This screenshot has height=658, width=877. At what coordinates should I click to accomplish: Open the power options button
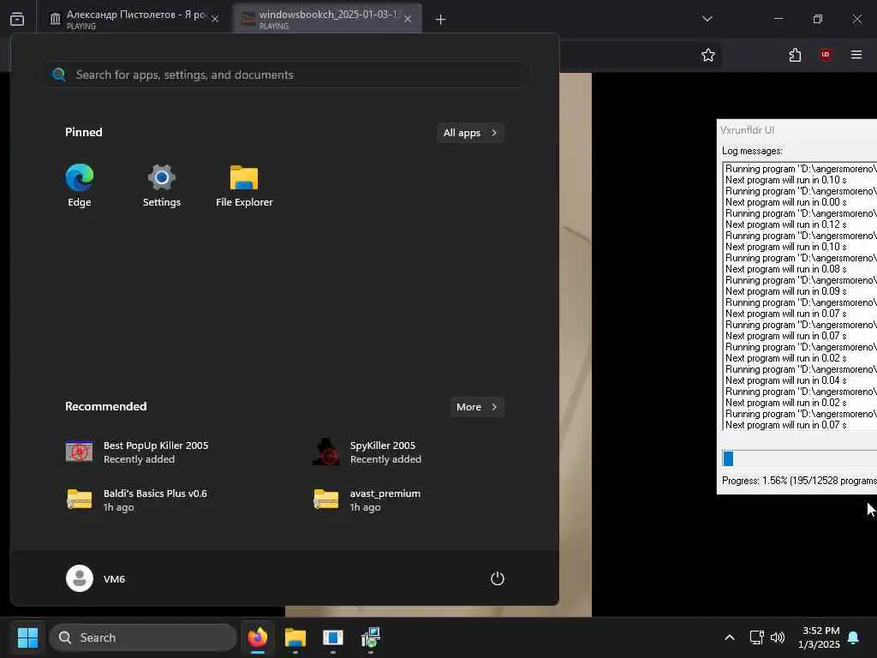498,578
